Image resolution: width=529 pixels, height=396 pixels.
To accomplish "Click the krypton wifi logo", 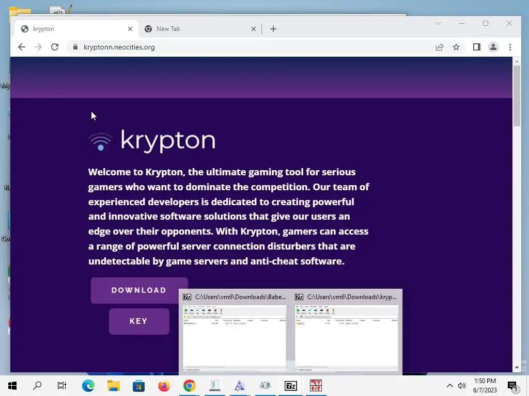I will click(x=101, y=141).
